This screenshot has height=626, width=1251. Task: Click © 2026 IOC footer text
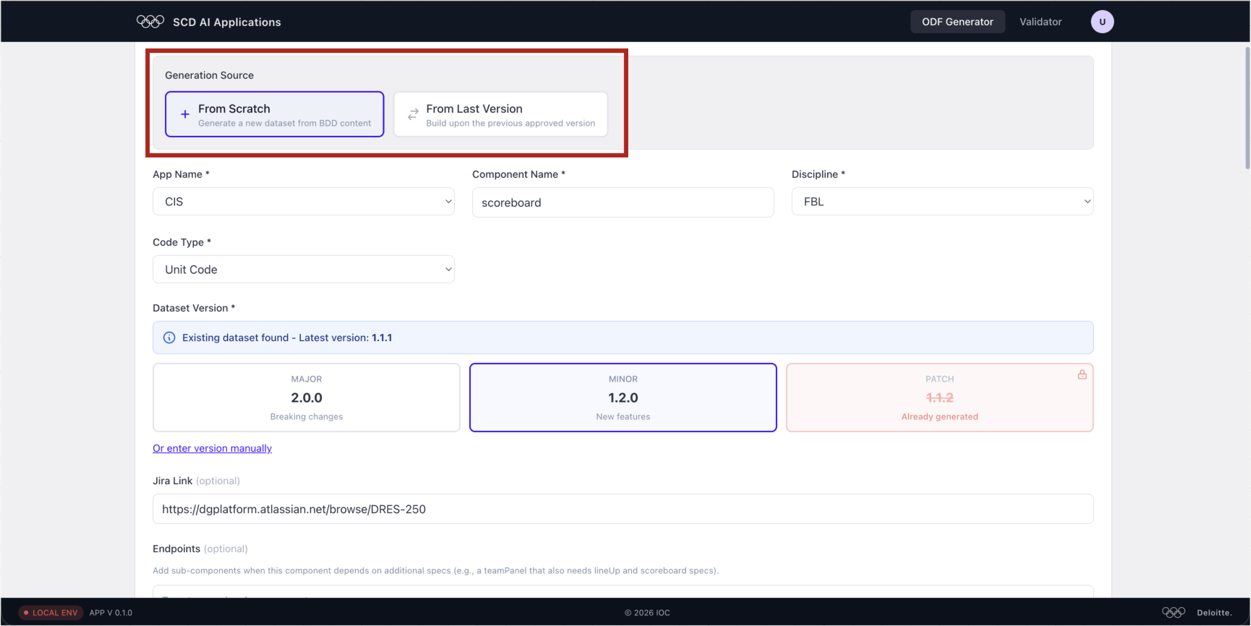click(647, 613)
